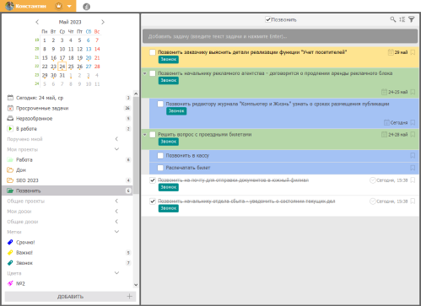
Task: Go to previous calendar month
Action: 37,22
